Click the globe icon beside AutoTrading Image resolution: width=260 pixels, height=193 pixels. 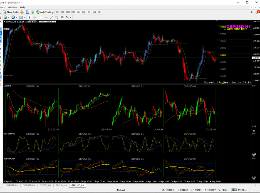pyautogui.click(x=32, y=12)
